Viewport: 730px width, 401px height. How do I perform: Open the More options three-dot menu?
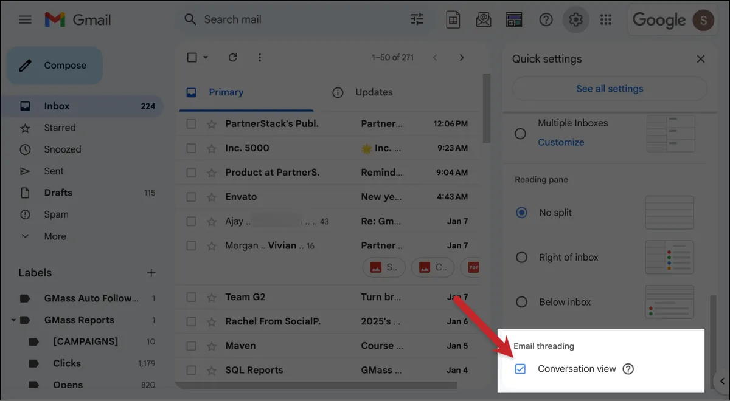tap(260, 57)
